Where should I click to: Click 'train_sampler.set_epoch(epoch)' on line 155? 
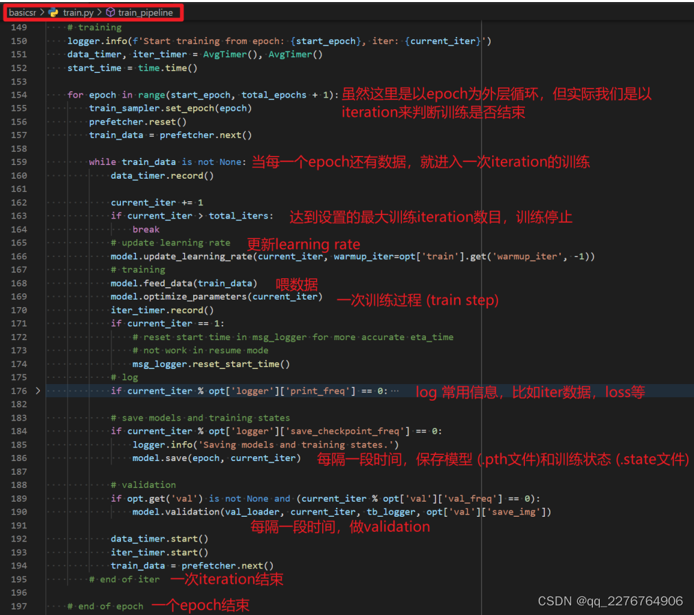[x=170, y=109]
